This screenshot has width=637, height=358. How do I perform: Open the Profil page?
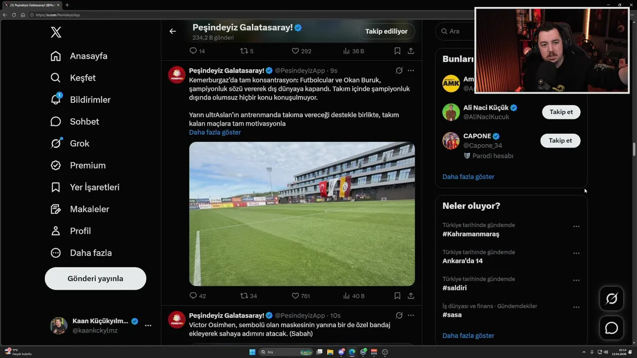pos(70,231)
